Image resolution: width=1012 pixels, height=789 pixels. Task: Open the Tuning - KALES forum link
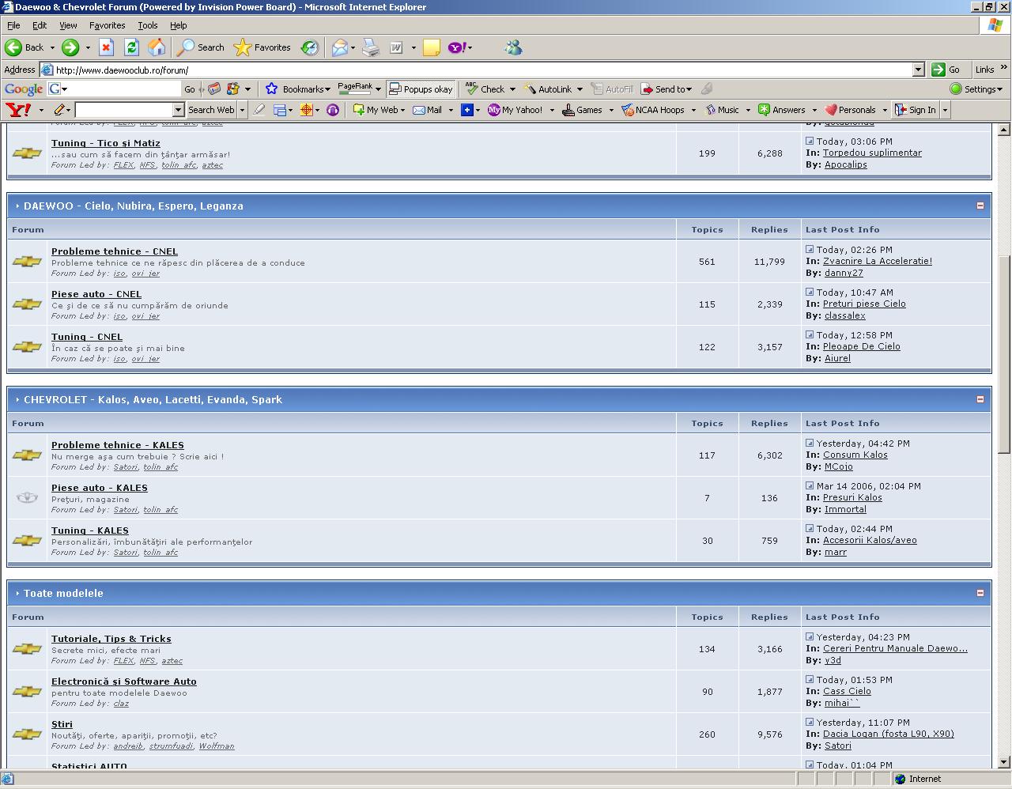click(90, 530)
